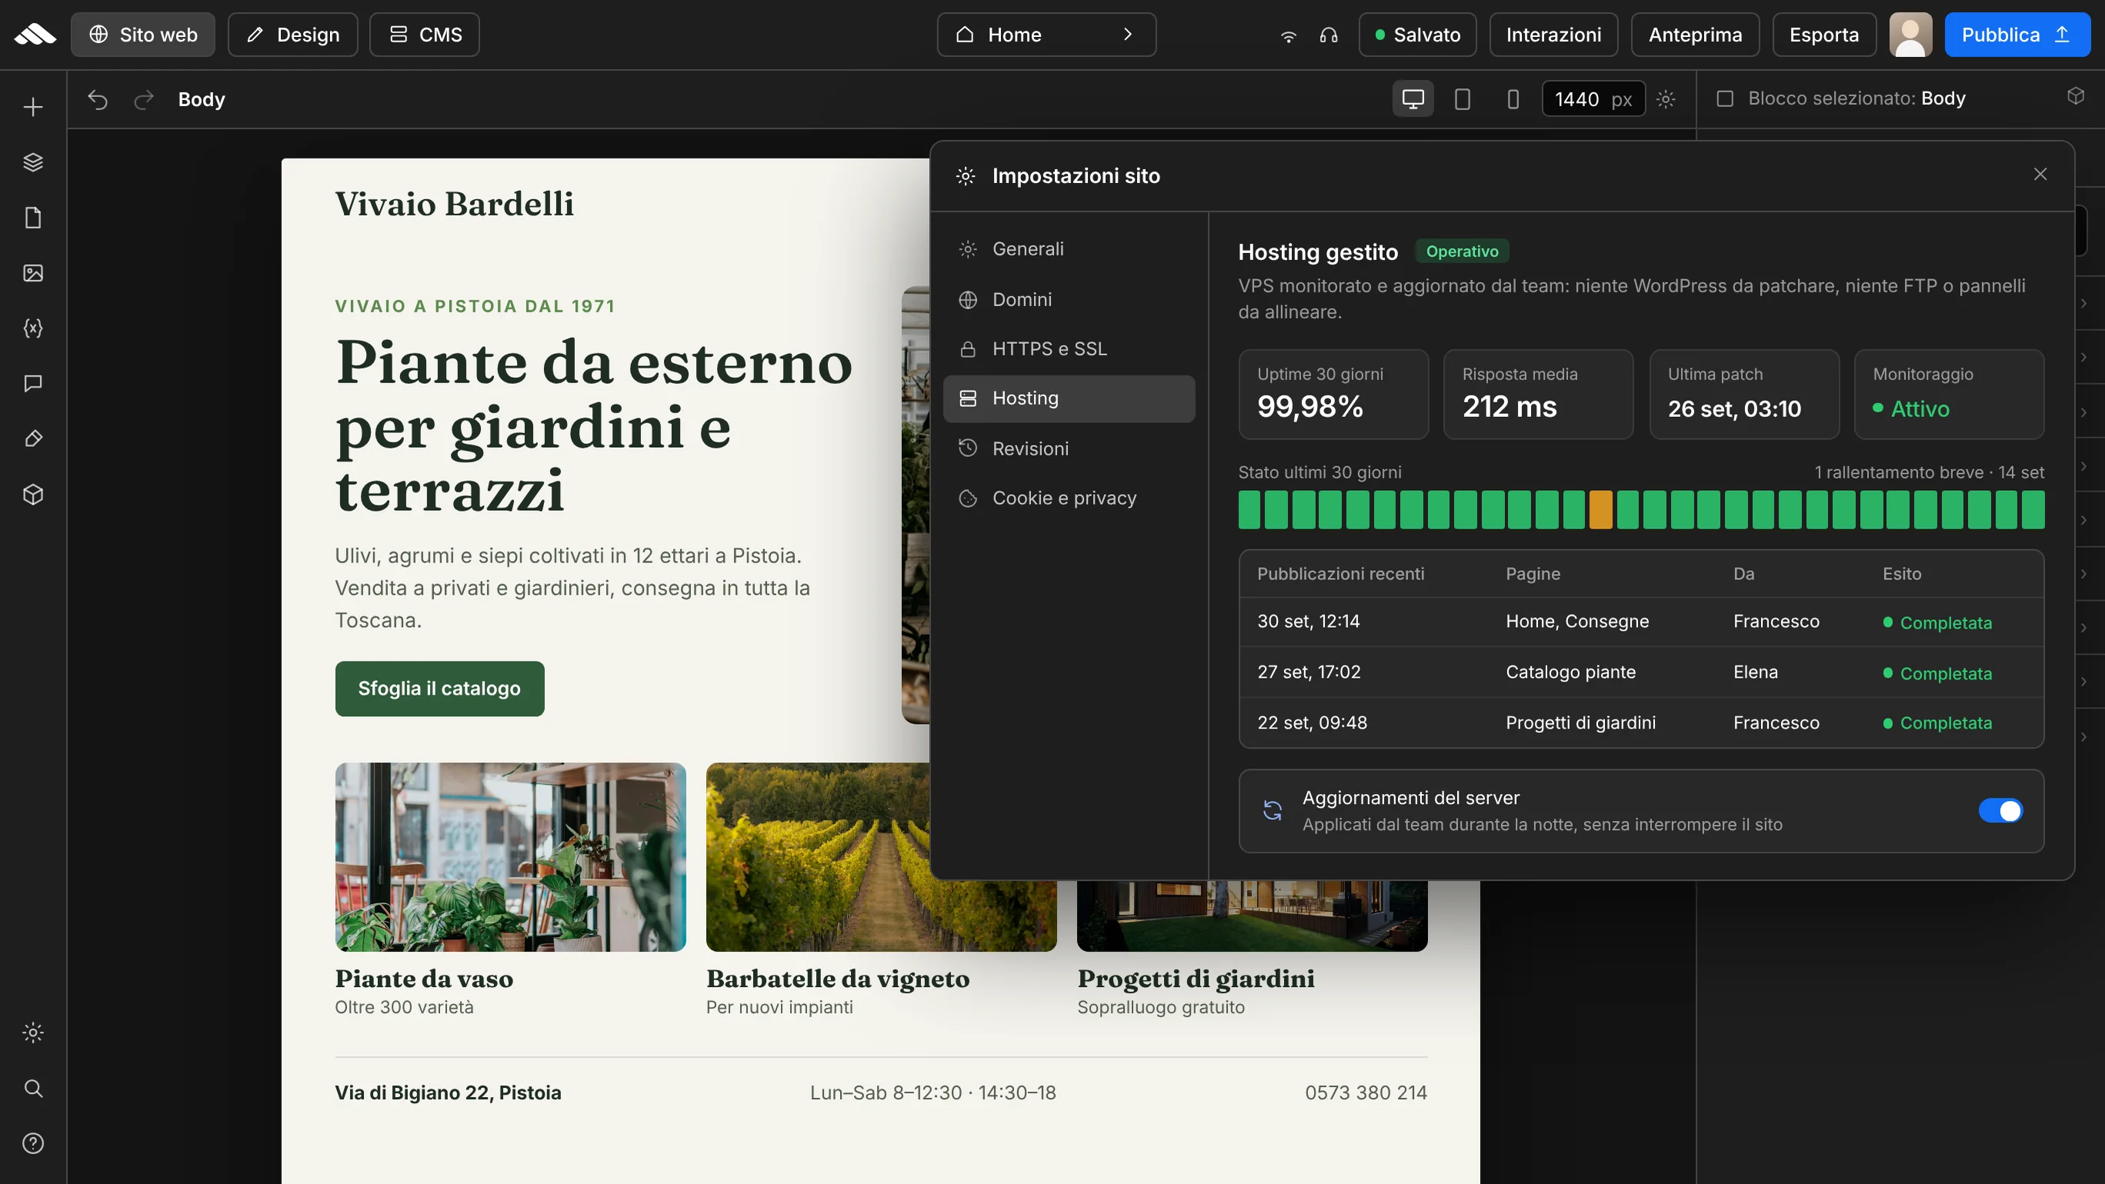
Task: Open the variables curly-brace icon
Action: tap(32, 328)
